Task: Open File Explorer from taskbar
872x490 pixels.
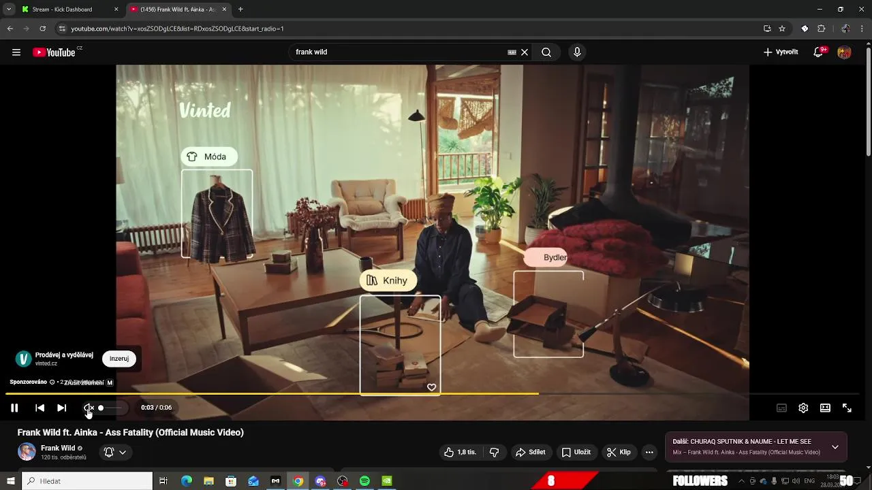Action: 209,481
